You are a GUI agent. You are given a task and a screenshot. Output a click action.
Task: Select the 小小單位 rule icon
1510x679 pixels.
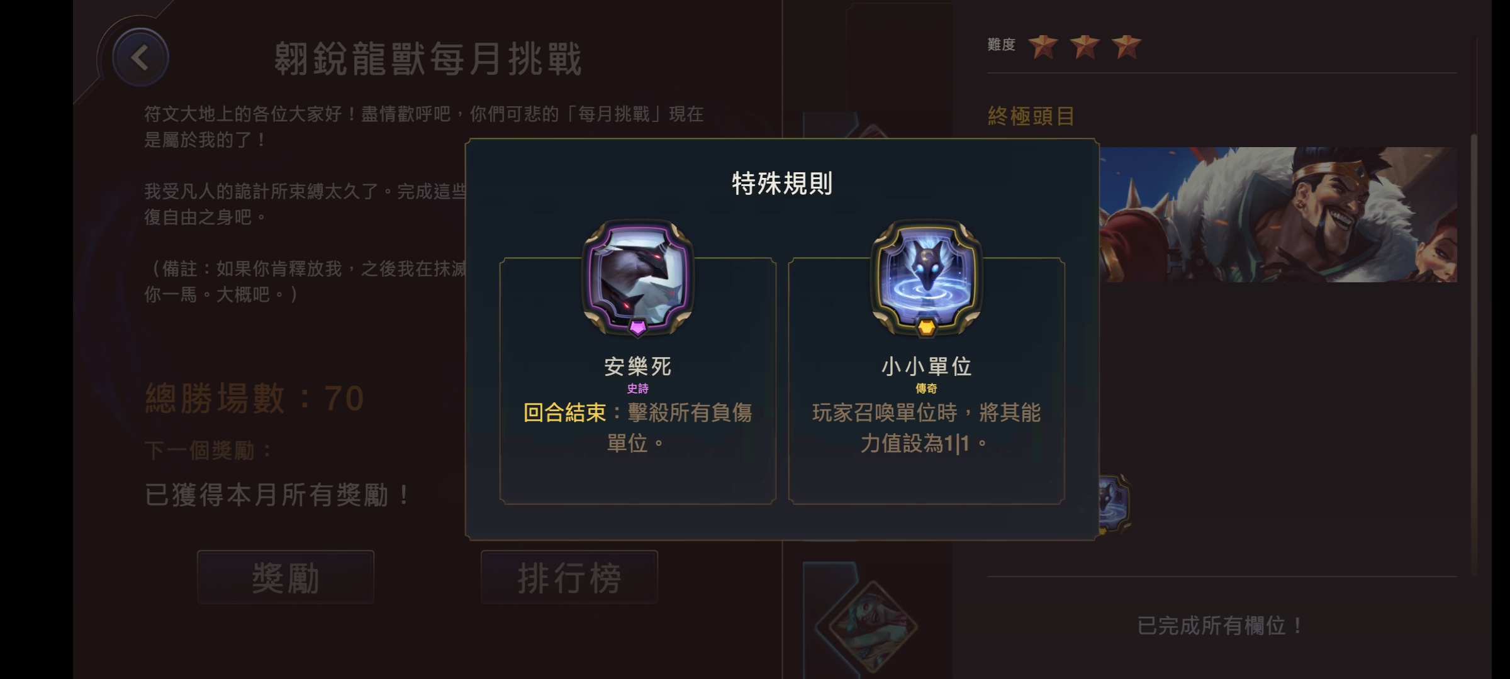pos(926,277)
